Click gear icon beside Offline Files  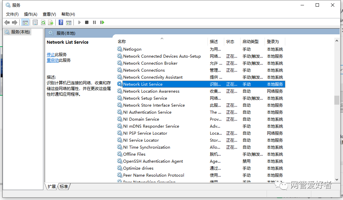click(x=120, y=154)
